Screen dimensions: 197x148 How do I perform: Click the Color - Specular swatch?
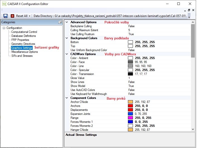(130, 70)
